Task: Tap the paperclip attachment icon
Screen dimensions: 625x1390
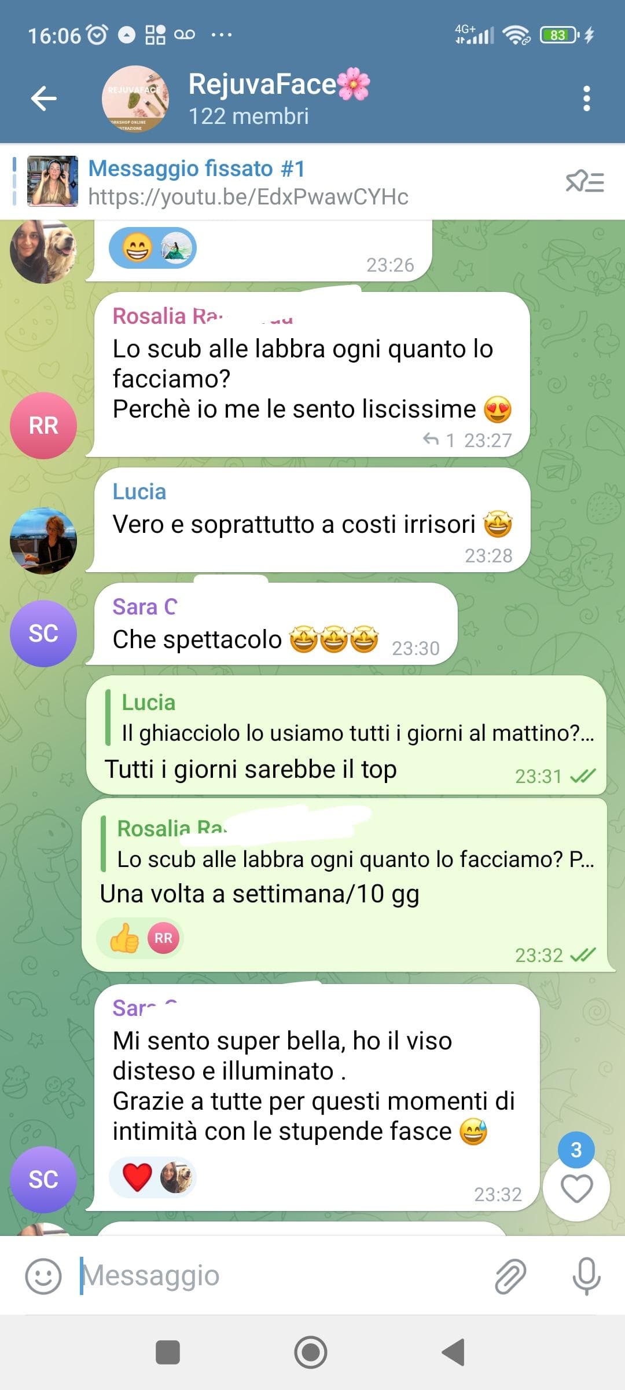Action: click(x=510, y=1276)
